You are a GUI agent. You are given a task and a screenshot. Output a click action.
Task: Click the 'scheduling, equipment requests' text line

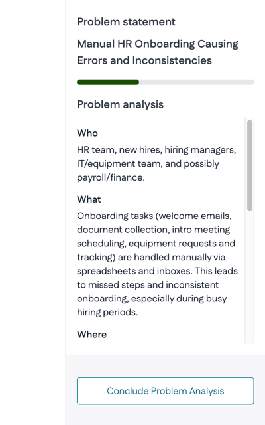click(156, 244)
